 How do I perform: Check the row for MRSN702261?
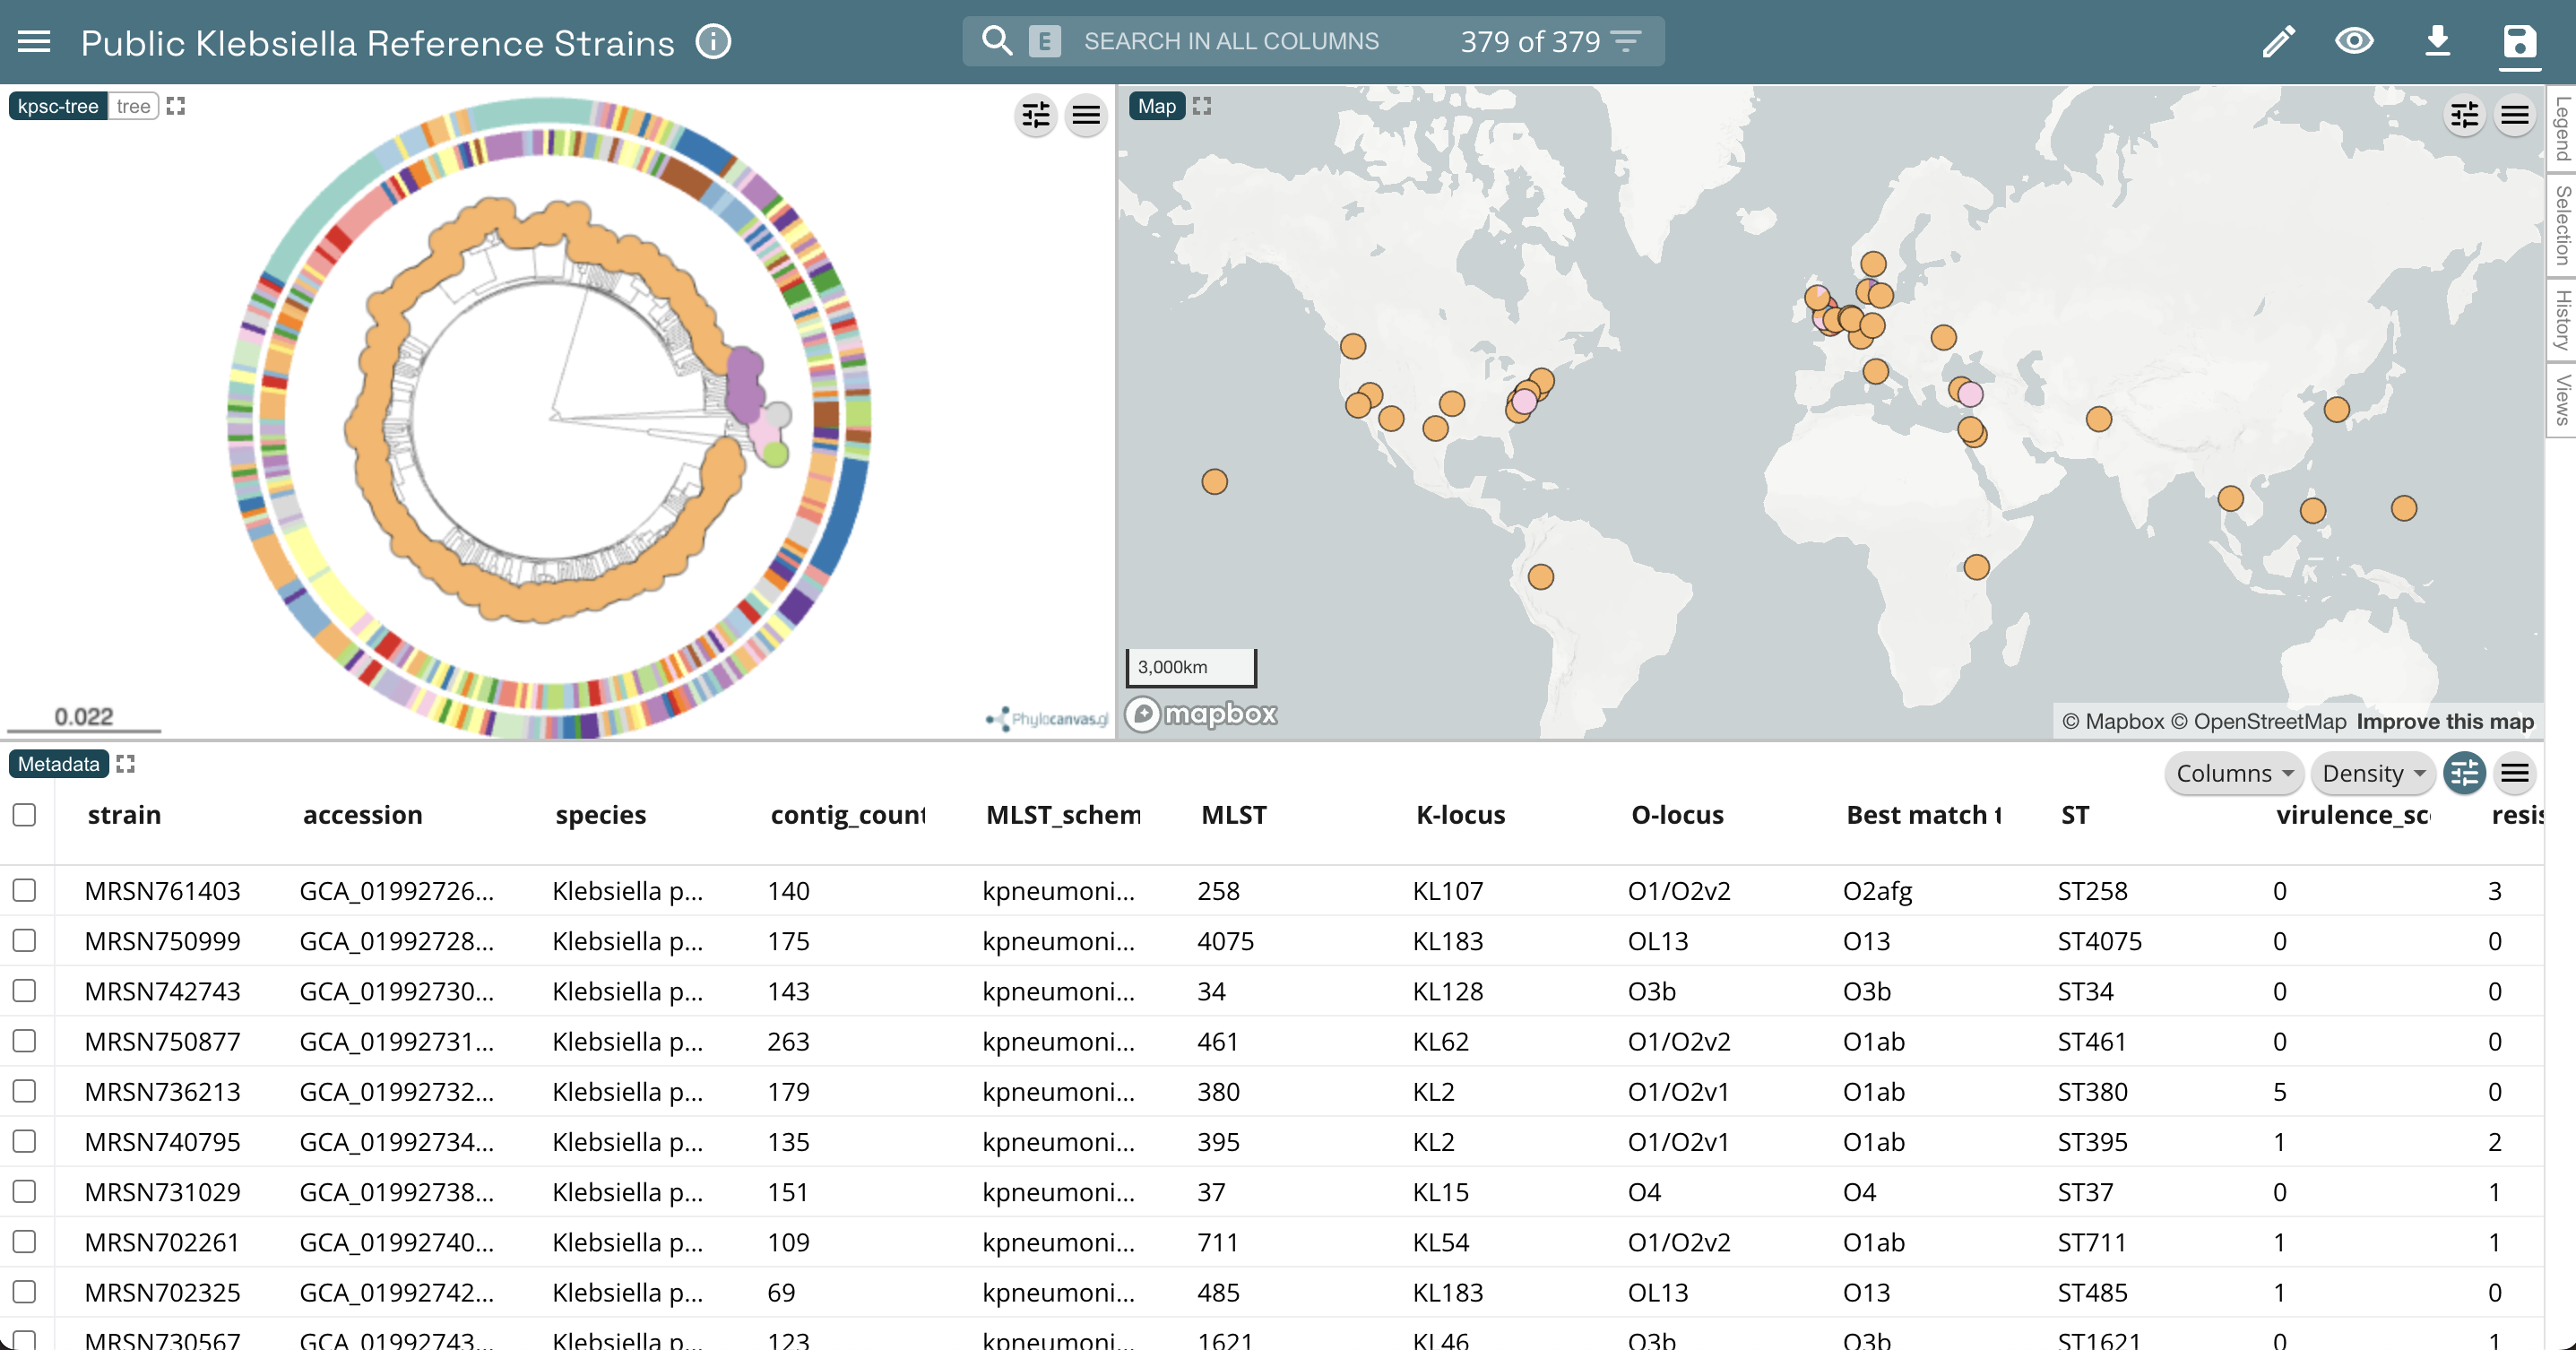pos(25,1241)
